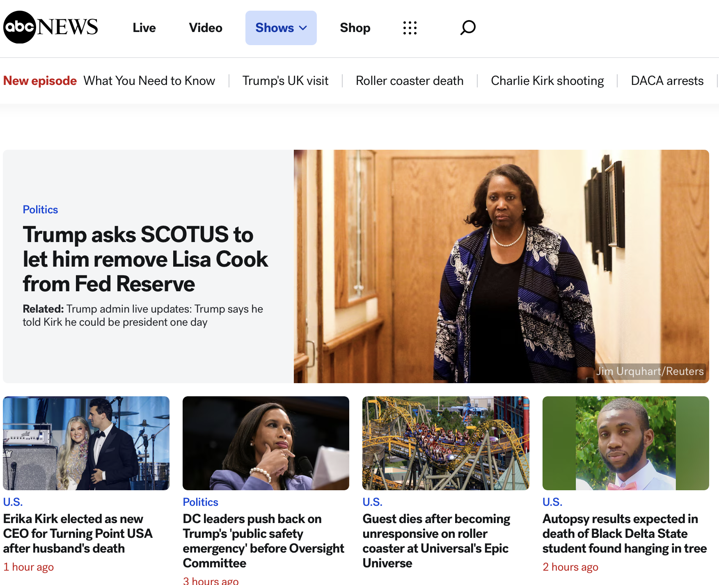Click the 2 hours ago timestamp
The height and width of the screenshot is (585, 719).
(x=570, y=567)
